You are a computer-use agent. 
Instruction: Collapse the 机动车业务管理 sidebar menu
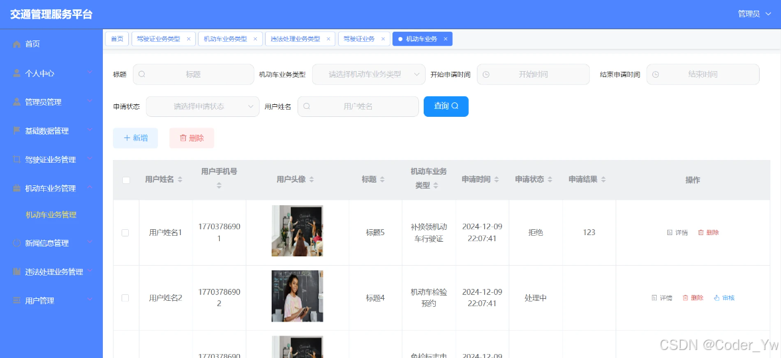pyautogui.click(x=90, y=188)
